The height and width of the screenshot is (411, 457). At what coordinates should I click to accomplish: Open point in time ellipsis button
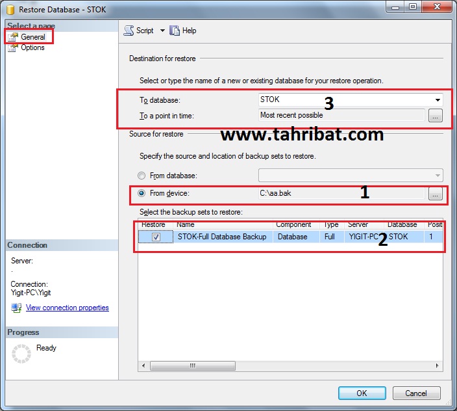coord(435,116)
